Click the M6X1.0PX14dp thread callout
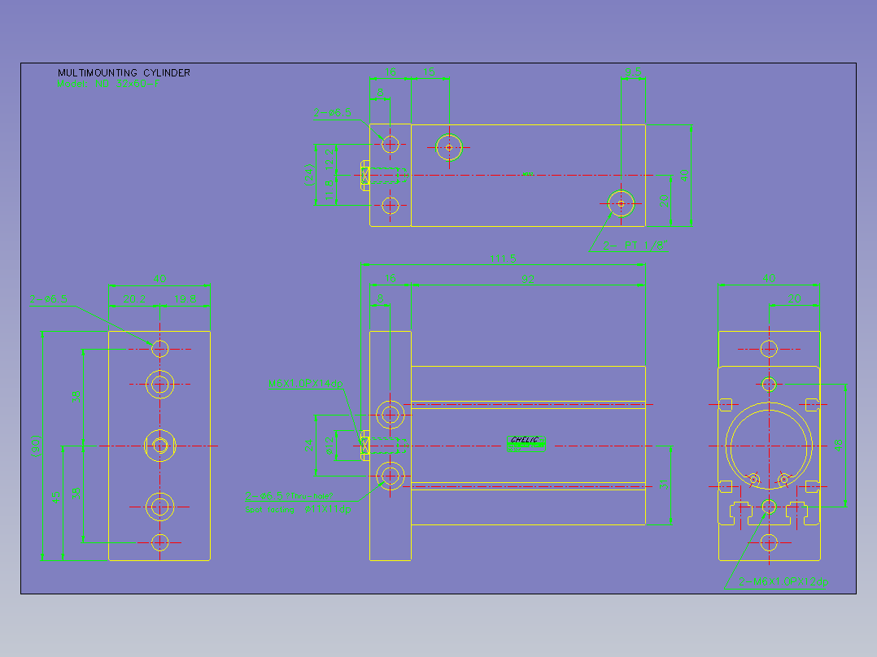Screen dimensions: 877x657 pos(305,384)
